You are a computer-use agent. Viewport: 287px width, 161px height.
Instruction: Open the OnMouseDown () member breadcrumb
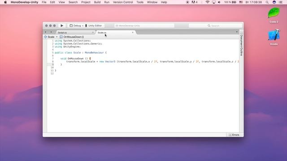click(72, 37)
